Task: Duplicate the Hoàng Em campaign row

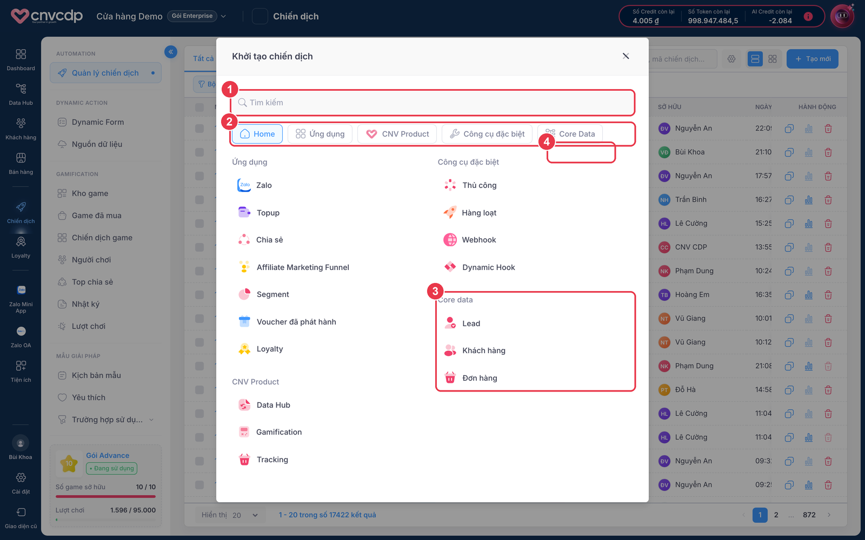Action: [x=789, y=295]
